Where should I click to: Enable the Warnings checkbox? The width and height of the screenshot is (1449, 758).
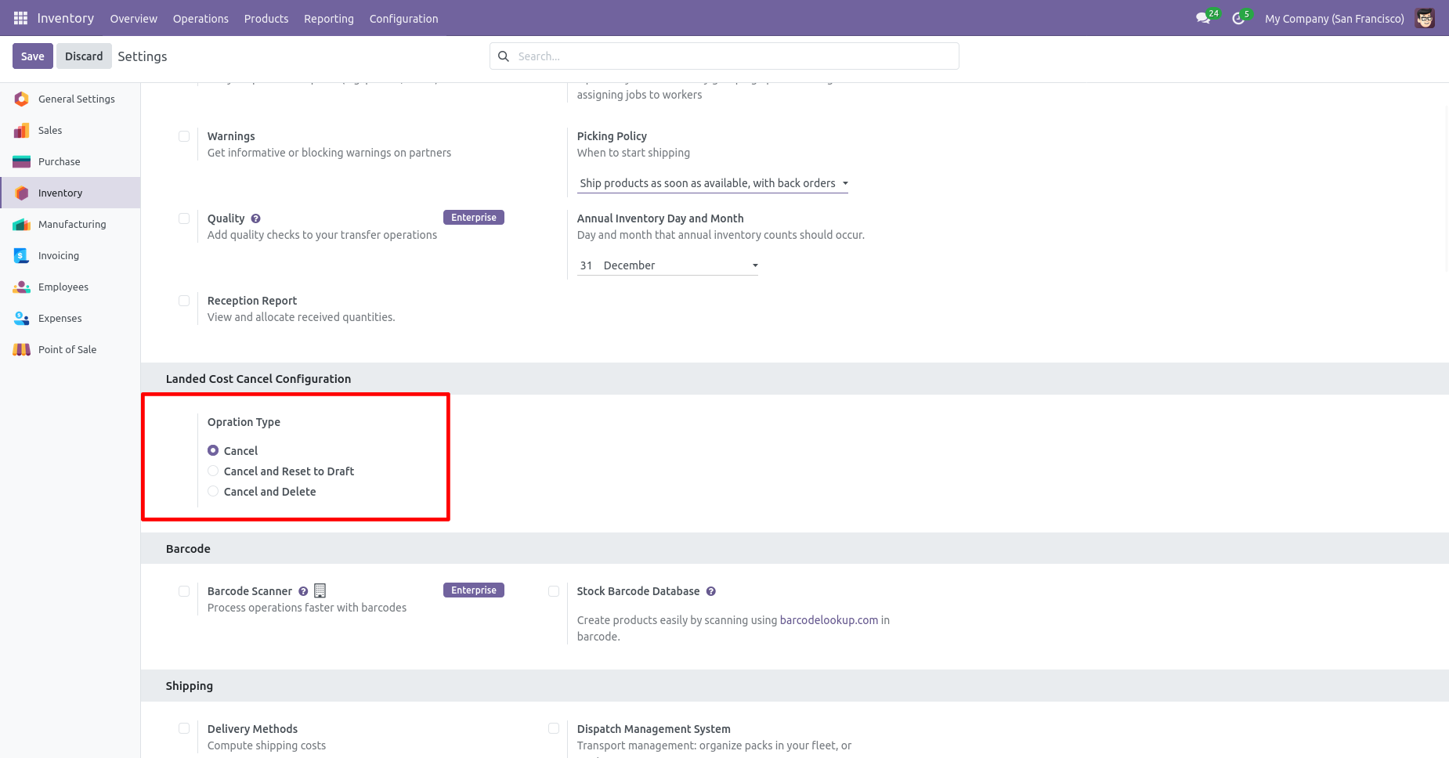click(184, 136)
